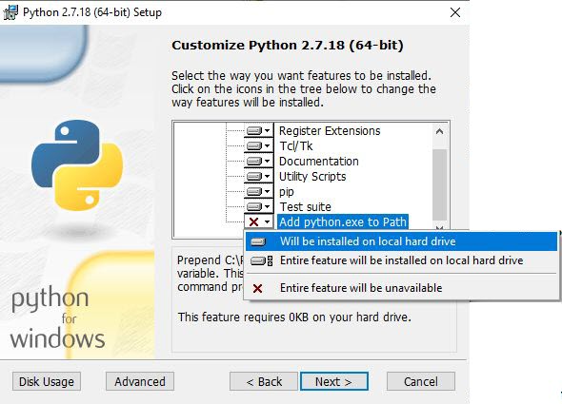Go back with the Back button
Screen dimensions: 562x404
pos(264,381)
